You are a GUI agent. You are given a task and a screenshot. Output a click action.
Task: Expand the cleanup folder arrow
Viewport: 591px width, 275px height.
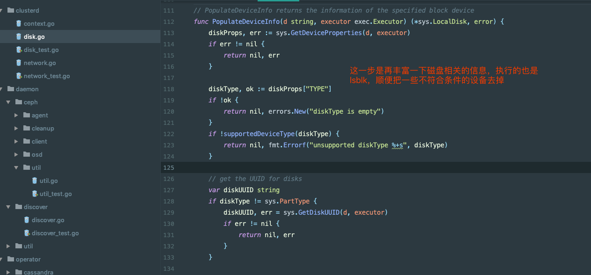[16, 128]
